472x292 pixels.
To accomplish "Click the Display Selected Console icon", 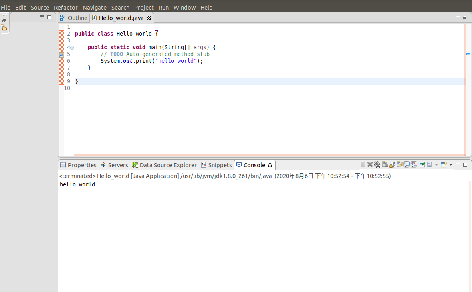I will pyautogui.click(x=429, y=164).
